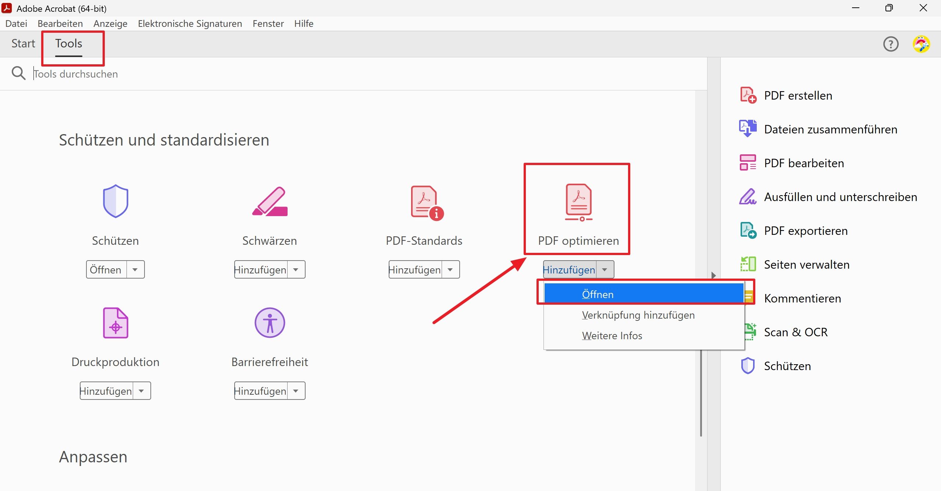Open PDF bearbeiten from the sidebar
This screenshot has height=491, width=941.
click(x=804, y=163)
